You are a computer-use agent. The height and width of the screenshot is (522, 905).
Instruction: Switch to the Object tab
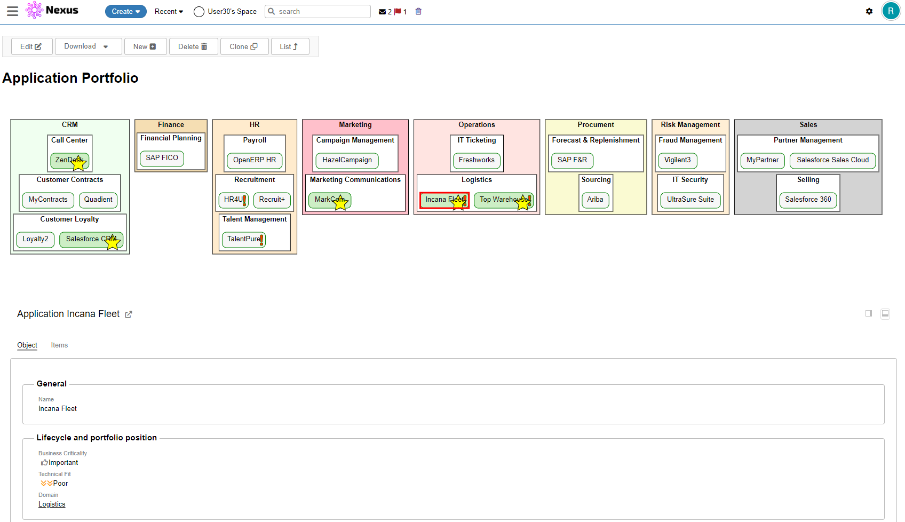[27, 345]
